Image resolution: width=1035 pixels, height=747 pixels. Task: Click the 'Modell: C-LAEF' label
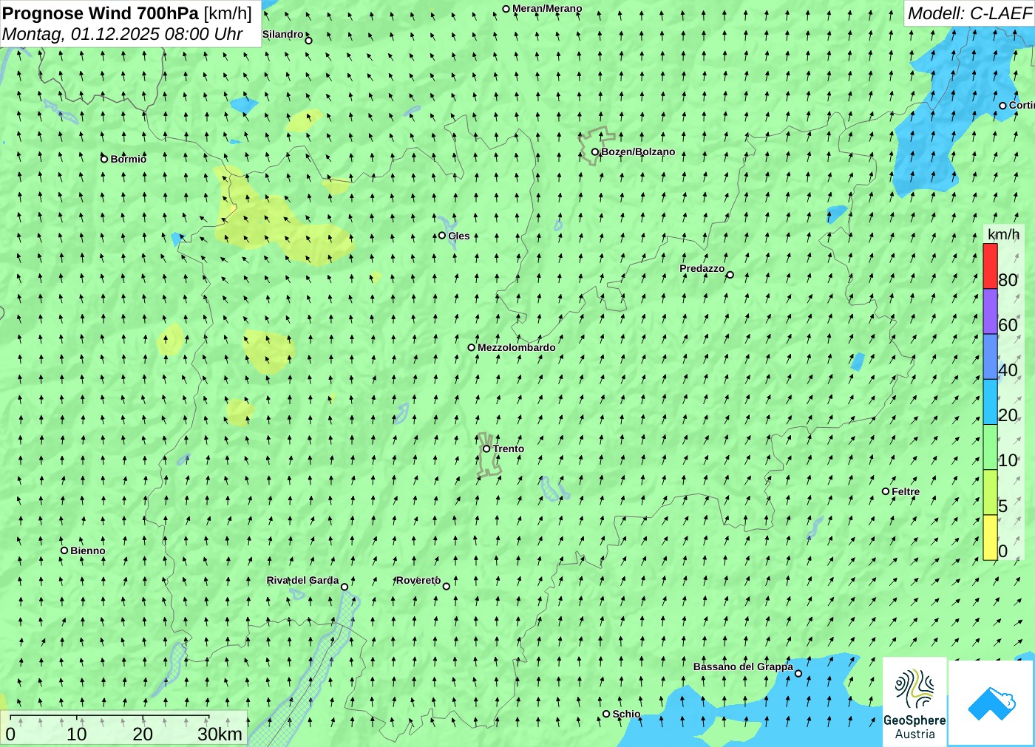[x=969, y=13]
